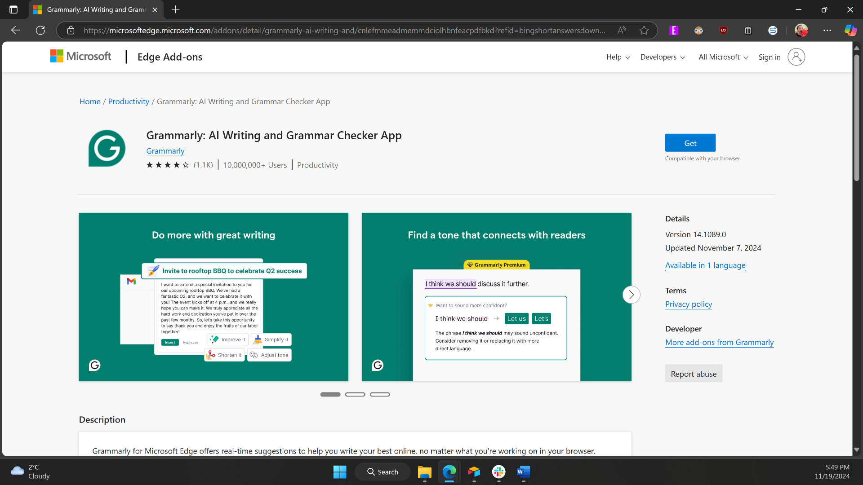The image size is (863, 485).
Task: Open the Windows Start menu
Action: coord(340,472)
